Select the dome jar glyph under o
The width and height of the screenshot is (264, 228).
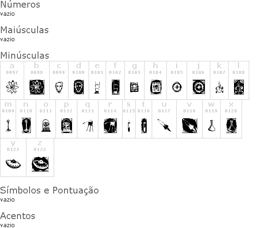click(46, 125)
